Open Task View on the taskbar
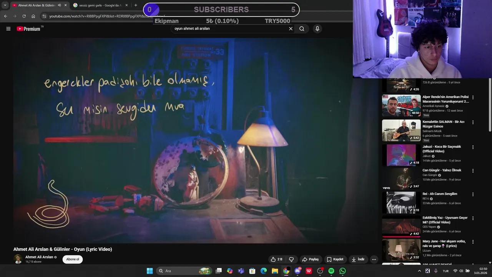The image size is (492, 277). coord(218,271)
